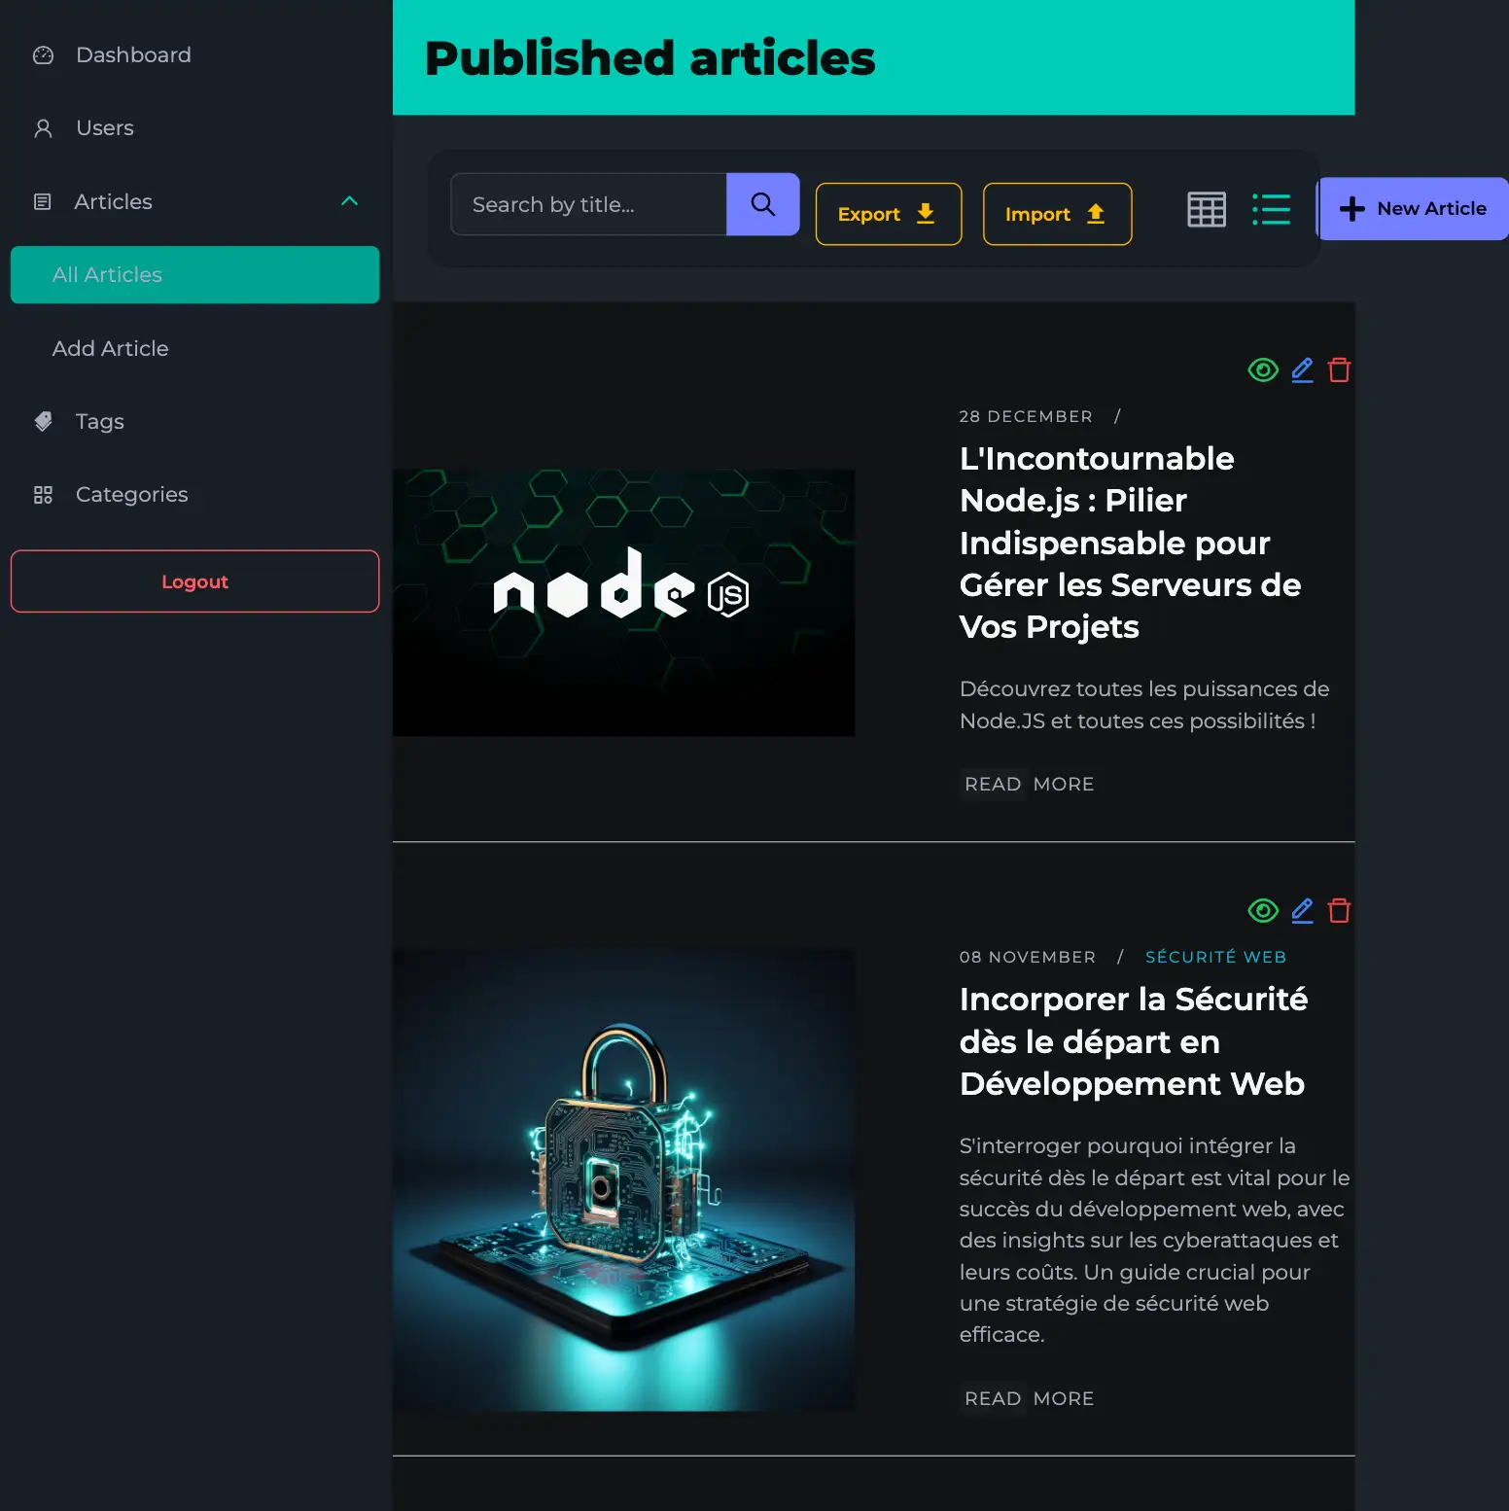Edit the Node.js article with pencil icon
1509x1511 pixels.
pos(1302,369)
